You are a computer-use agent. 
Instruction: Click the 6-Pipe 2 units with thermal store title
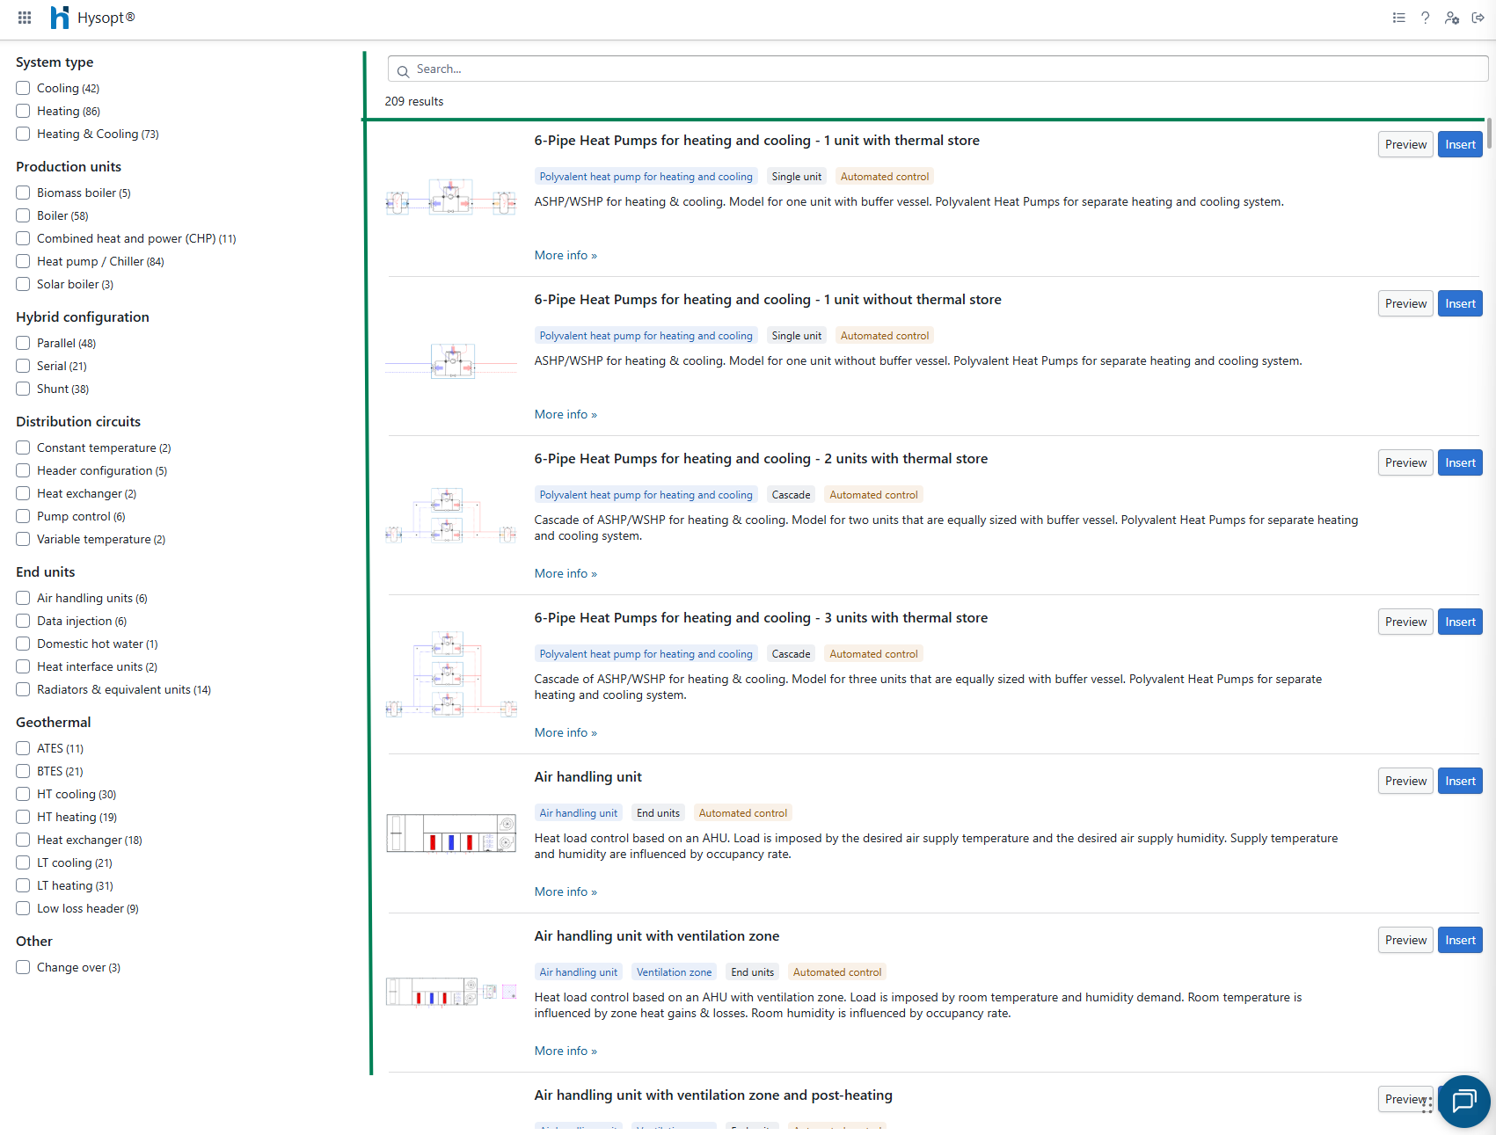(761, 459)
